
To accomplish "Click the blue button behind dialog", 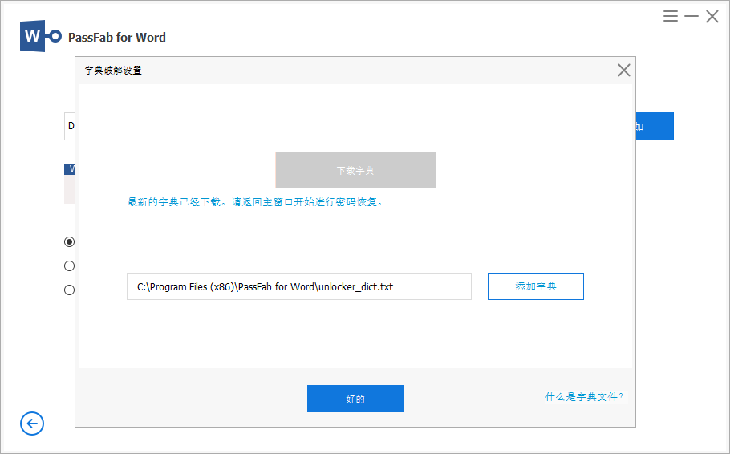I will tap(655, 126).
